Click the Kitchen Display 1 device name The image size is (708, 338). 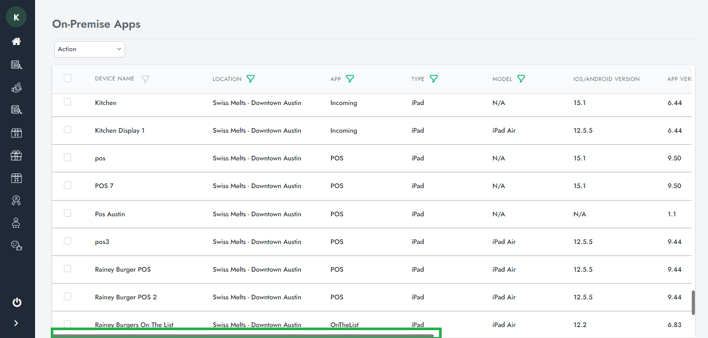click(120, 131)
